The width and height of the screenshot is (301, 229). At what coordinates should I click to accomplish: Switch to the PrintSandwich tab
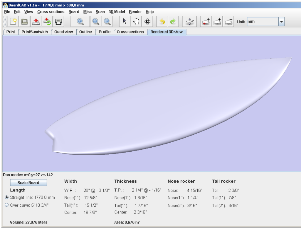[x=35, y=32]
